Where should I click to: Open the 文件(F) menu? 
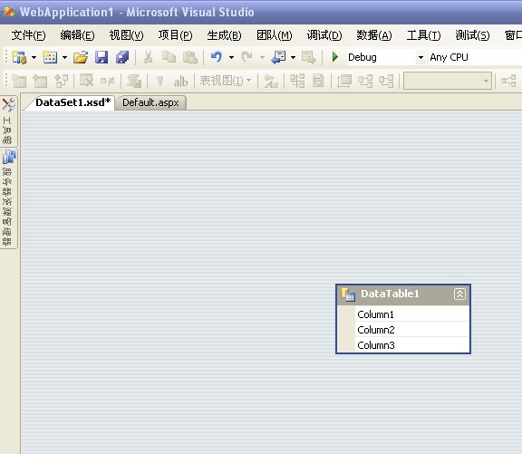coord(28,35)
